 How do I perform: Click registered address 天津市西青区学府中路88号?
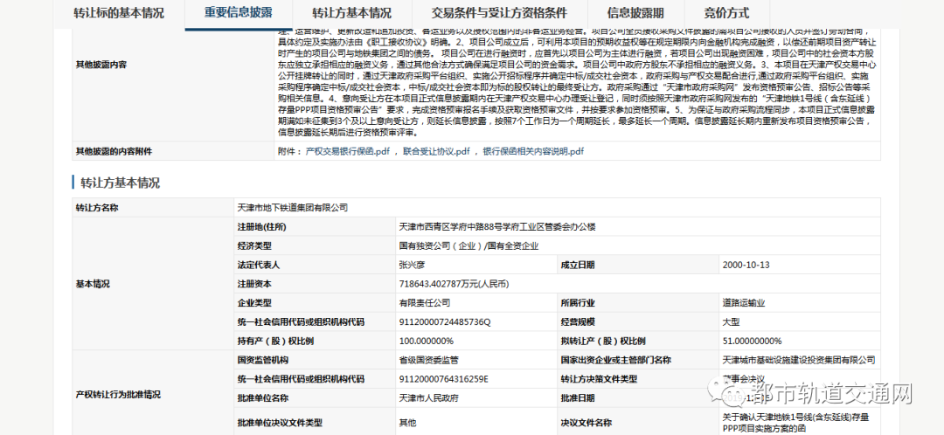(497, 227)
